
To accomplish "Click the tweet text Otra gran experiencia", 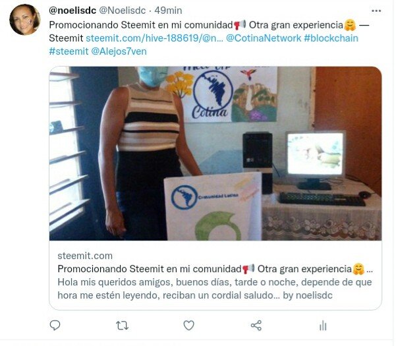I will [x=296, y=25].
